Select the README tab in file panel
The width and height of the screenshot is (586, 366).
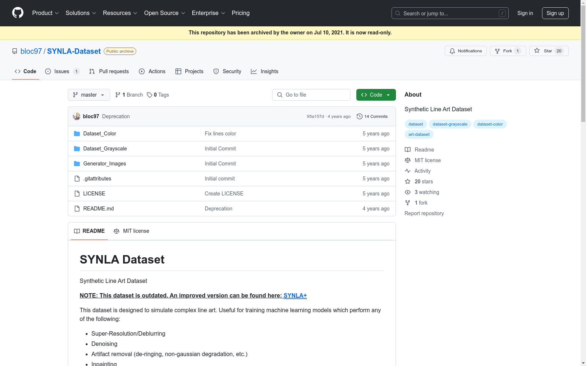(89, 231)
